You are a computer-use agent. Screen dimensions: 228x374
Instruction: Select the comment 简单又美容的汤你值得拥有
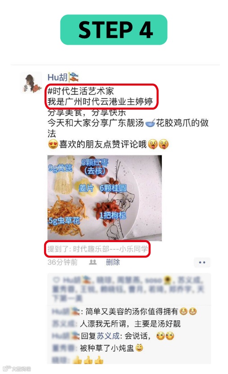tap(132, 312)
